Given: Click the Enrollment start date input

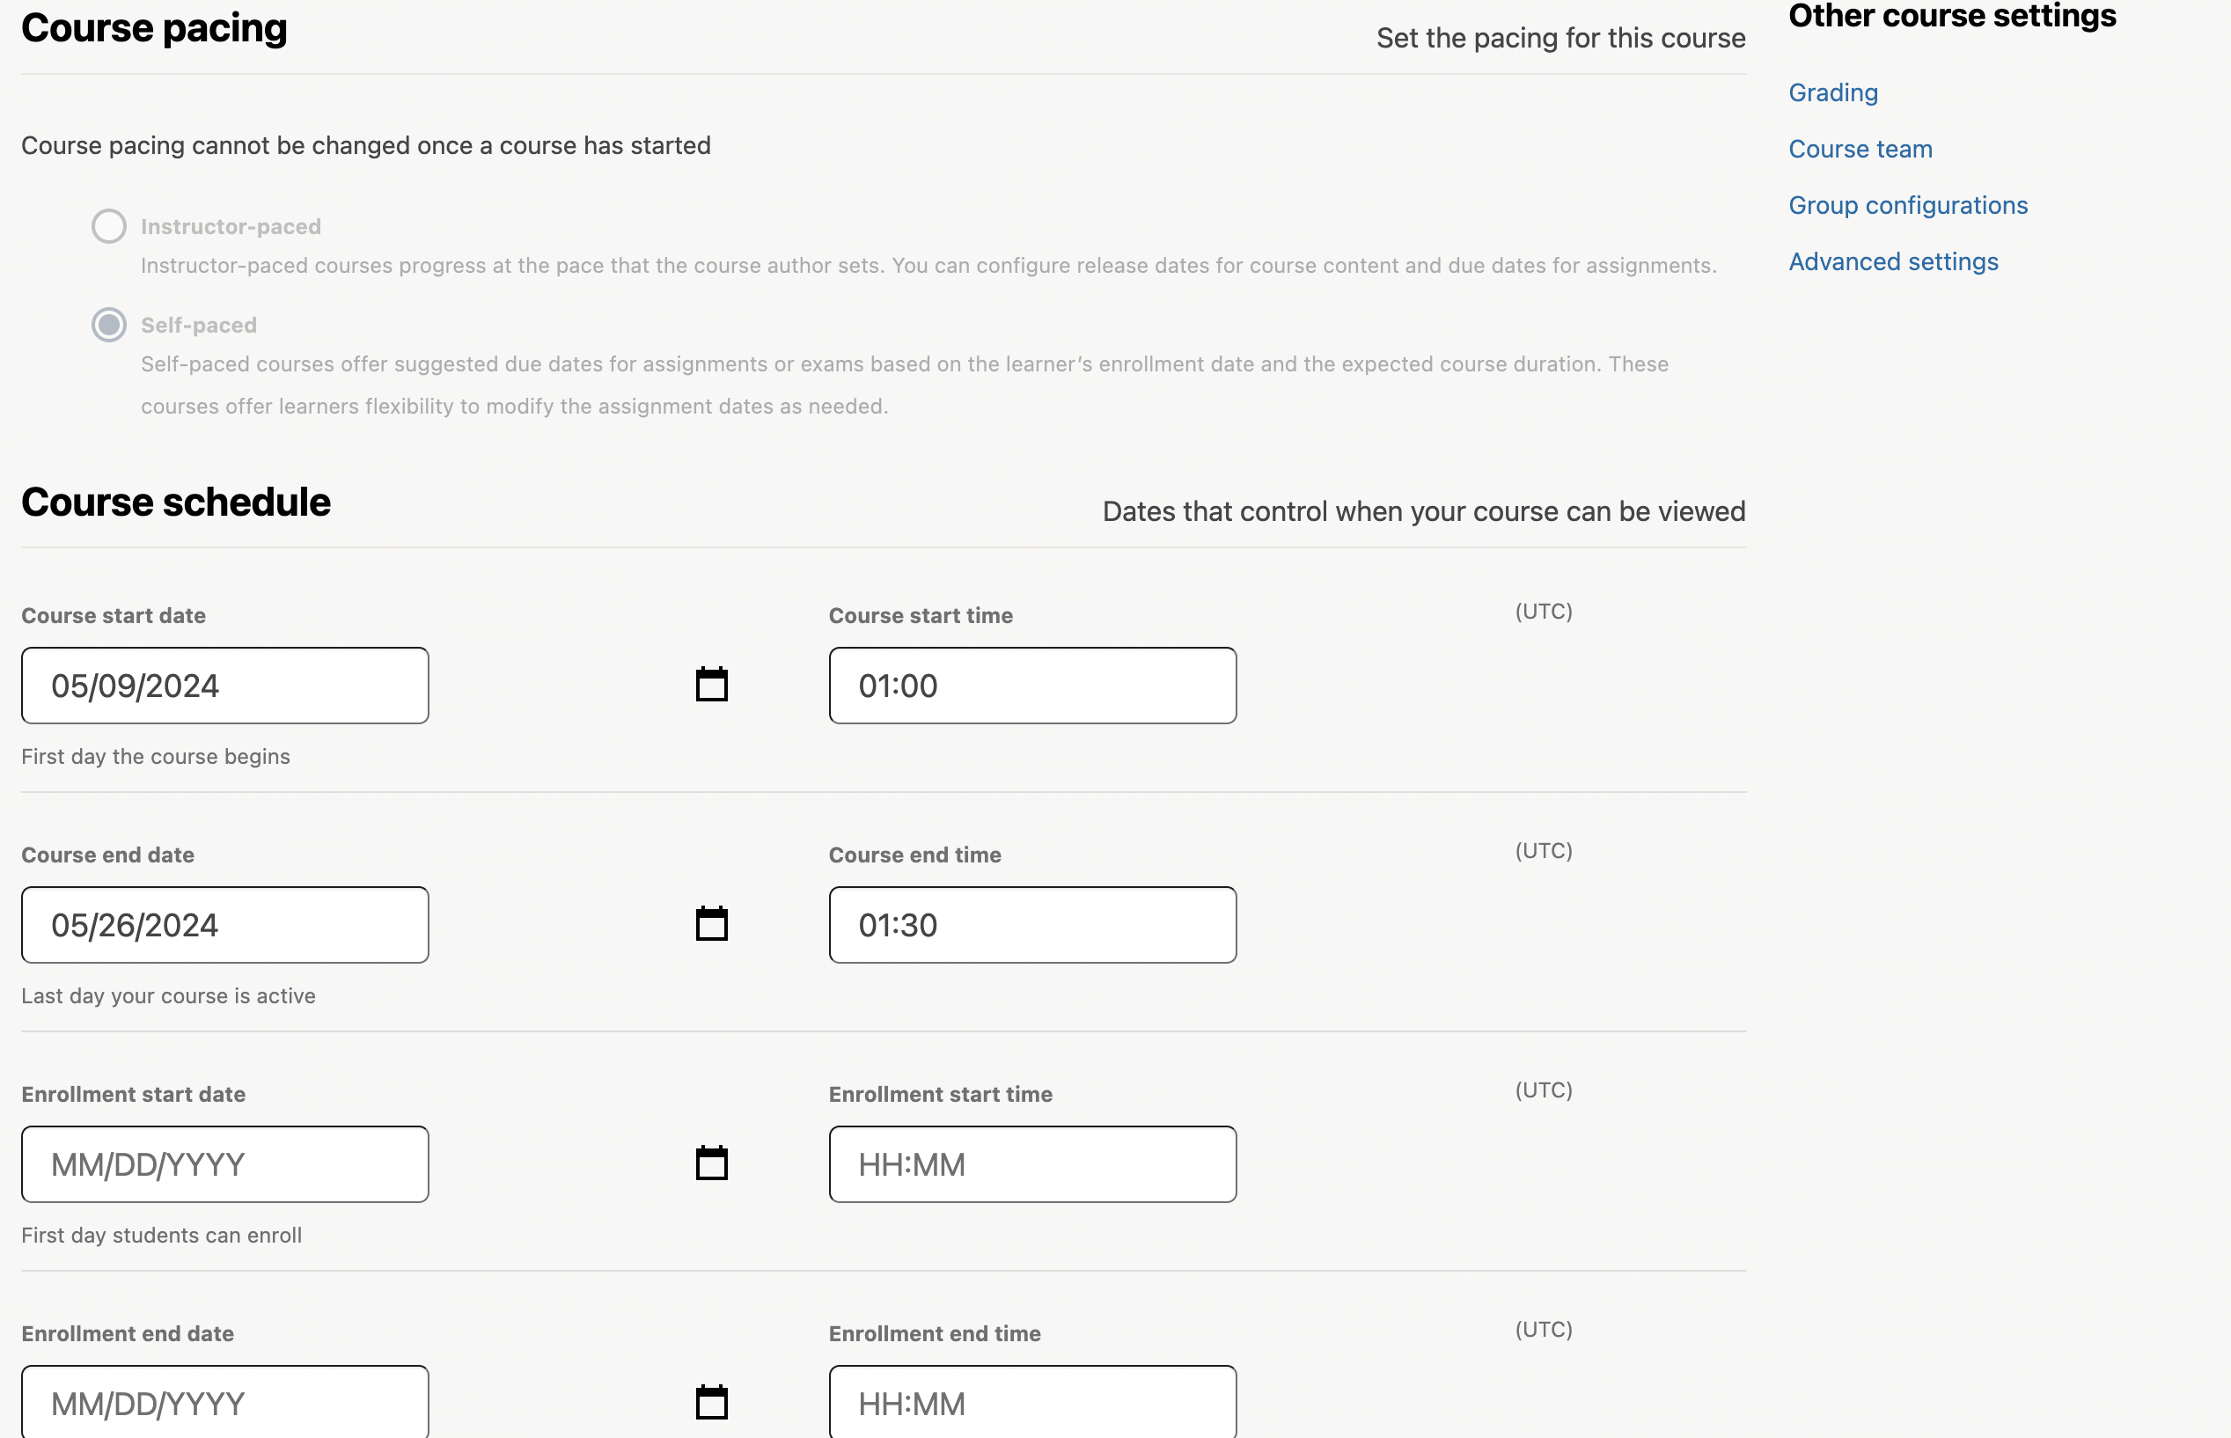Looking at the screenshot, I should pyautogui.click(x=225, y=1164).
